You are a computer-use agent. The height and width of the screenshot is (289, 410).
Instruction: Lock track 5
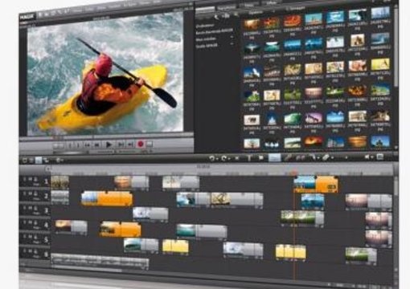coord(35,237)
